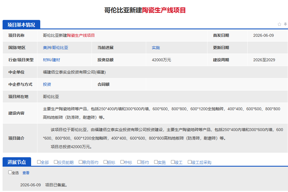The width and height of the screenshot is (288, 192).
Task: Toggle the 意向签约 checkbox
Action: click(x=80, y=162)
